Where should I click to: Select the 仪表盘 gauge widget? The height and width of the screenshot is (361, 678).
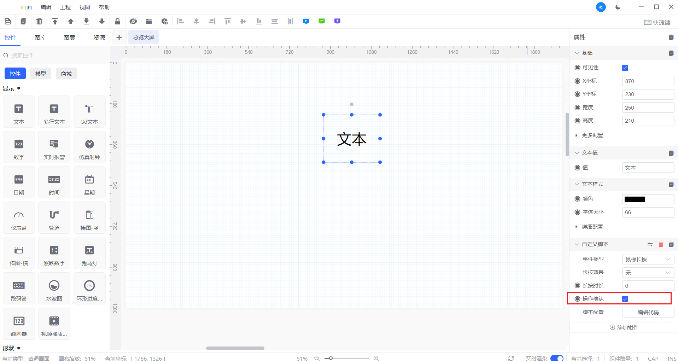(19, 218)
